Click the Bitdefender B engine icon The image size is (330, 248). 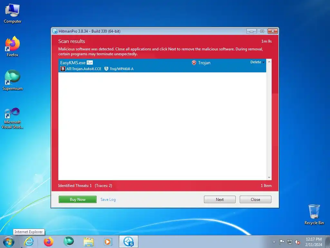click(x=63, y=69)
